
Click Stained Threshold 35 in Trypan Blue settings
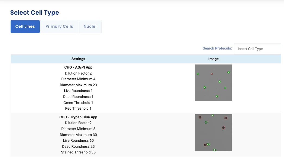[78, 152]
